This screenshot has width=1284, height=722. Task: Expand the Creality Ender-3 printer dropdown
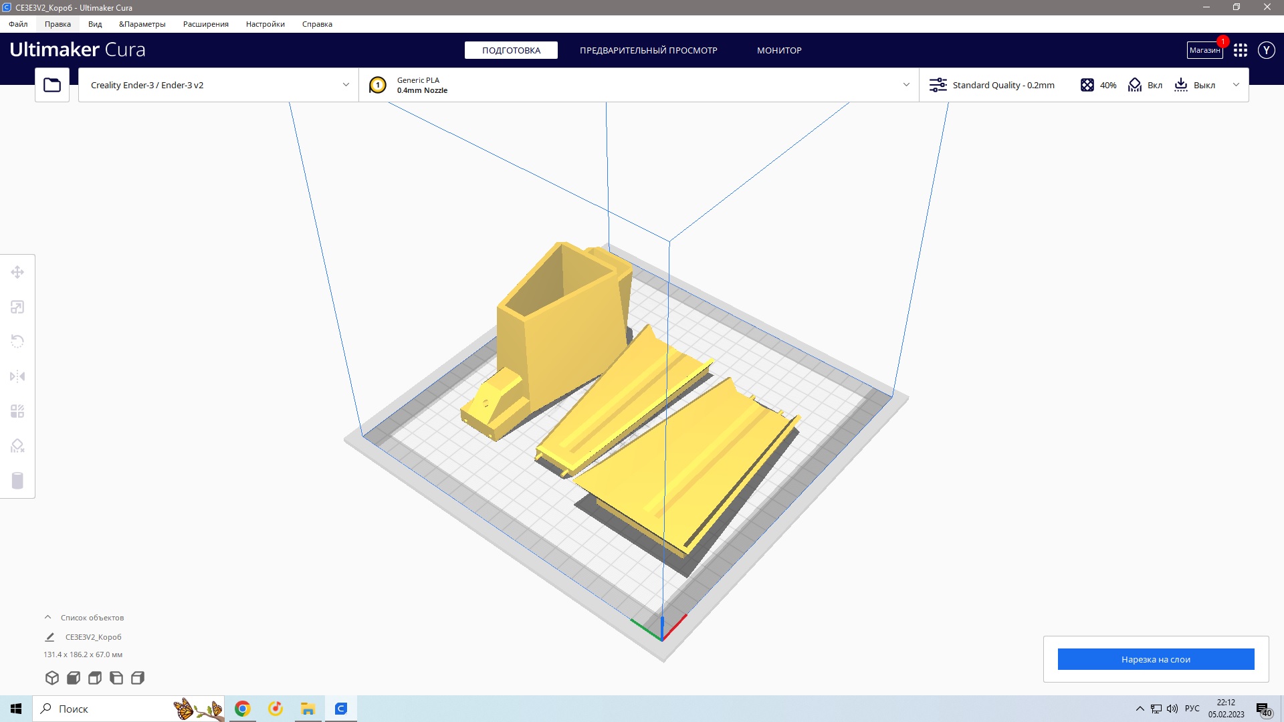coord(219,85)
